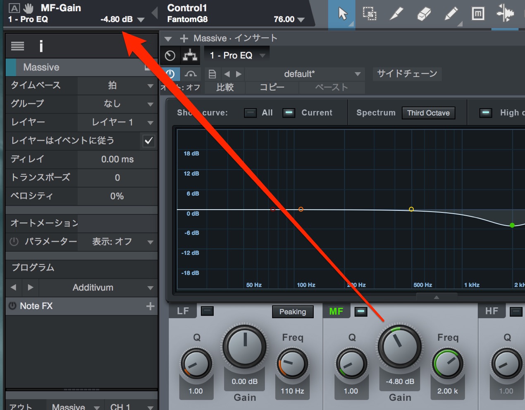Click the automation A icon beside MF-Gain

[14, 8]
